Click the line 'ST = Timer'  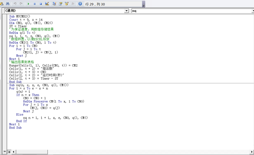coord(18,26)
